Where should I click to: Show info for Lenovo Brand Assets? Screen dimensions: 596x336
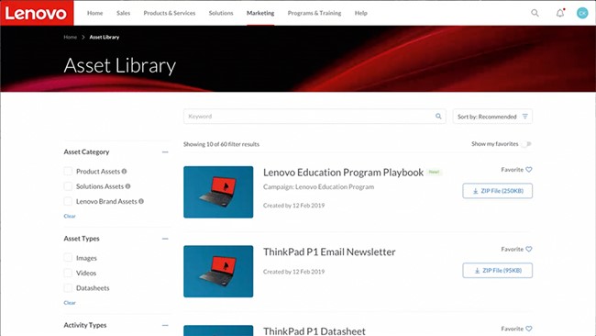(x=141, y=201)
